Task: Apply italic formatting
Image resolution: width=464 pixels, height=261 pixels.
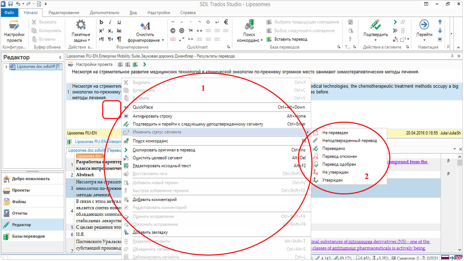Action: click(x=110, y=22)
